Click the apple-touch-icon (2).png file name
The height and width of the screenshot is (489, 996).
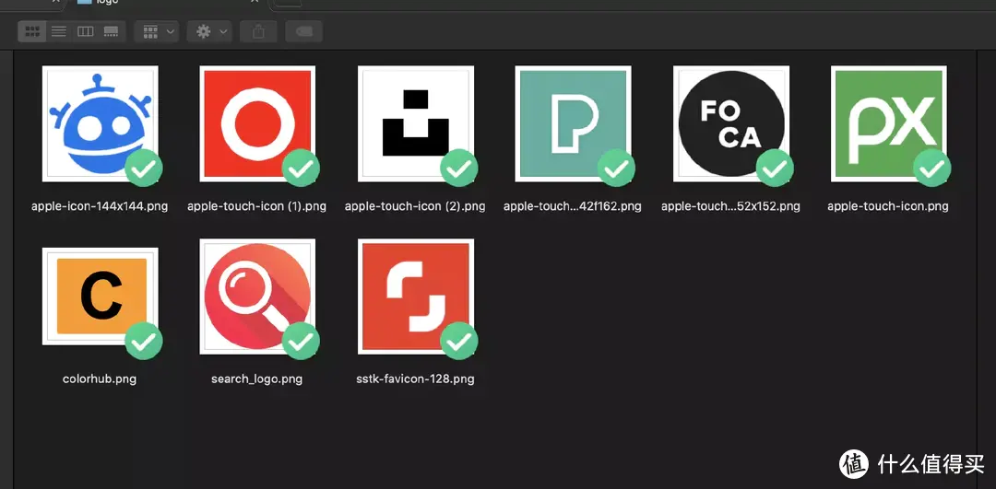(x=415, y=206)
